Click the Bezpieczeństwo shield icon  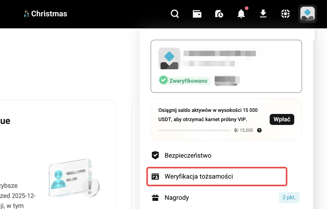[x=155, y=155]
